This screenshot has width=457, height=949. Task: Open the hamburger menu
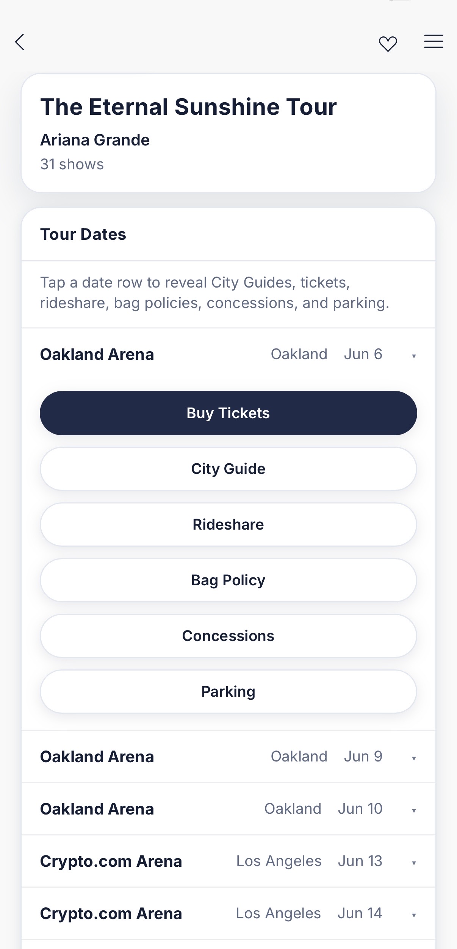click(x=434, y=41)
